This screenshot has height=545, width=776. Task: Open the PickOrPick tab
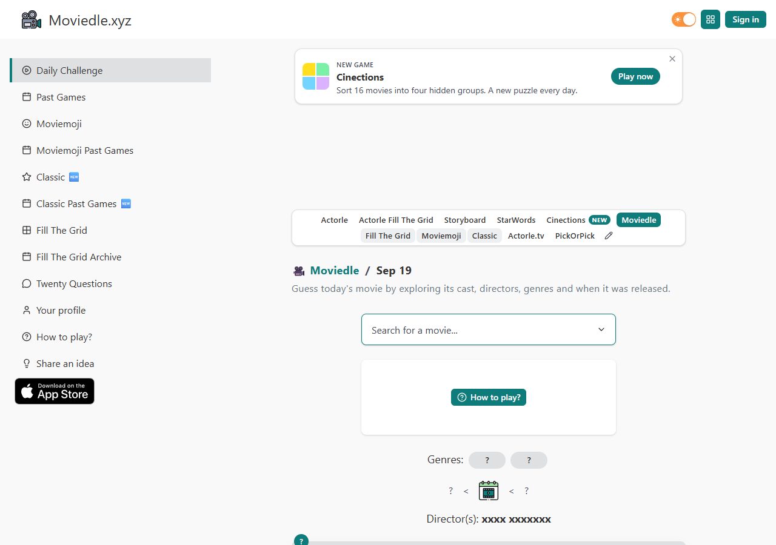tap(575, 236)
